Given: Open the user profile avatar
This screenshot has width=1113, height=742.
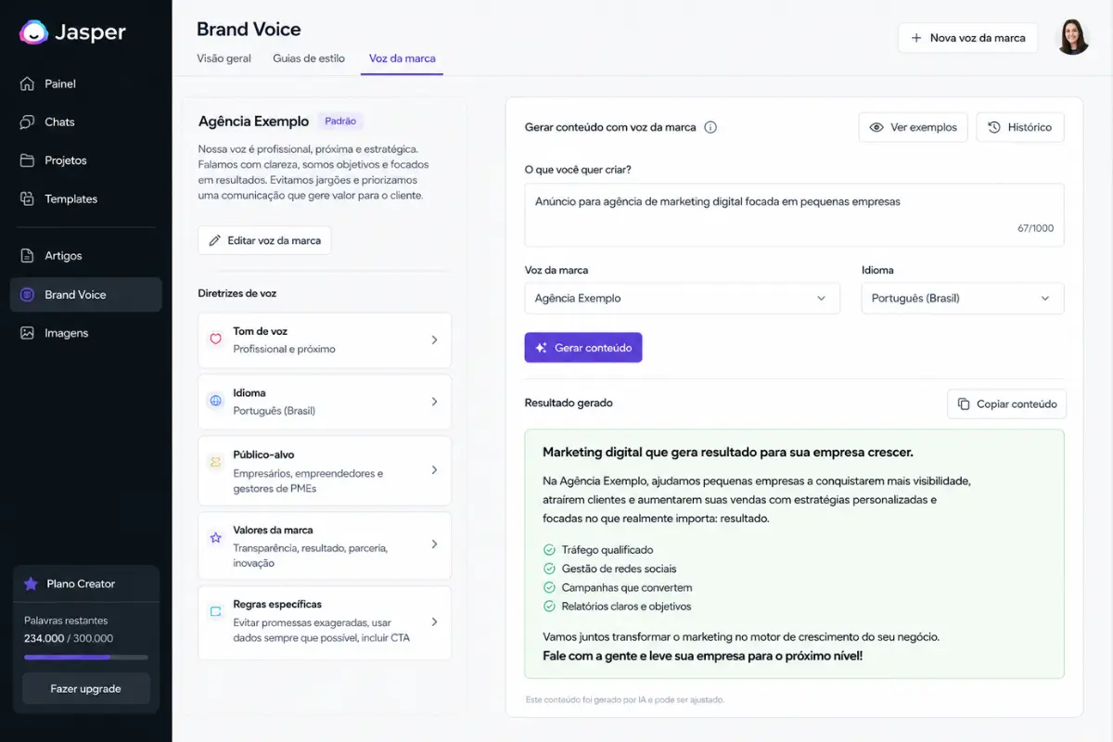Looking at the screenshot, I should pos(1073,37).
